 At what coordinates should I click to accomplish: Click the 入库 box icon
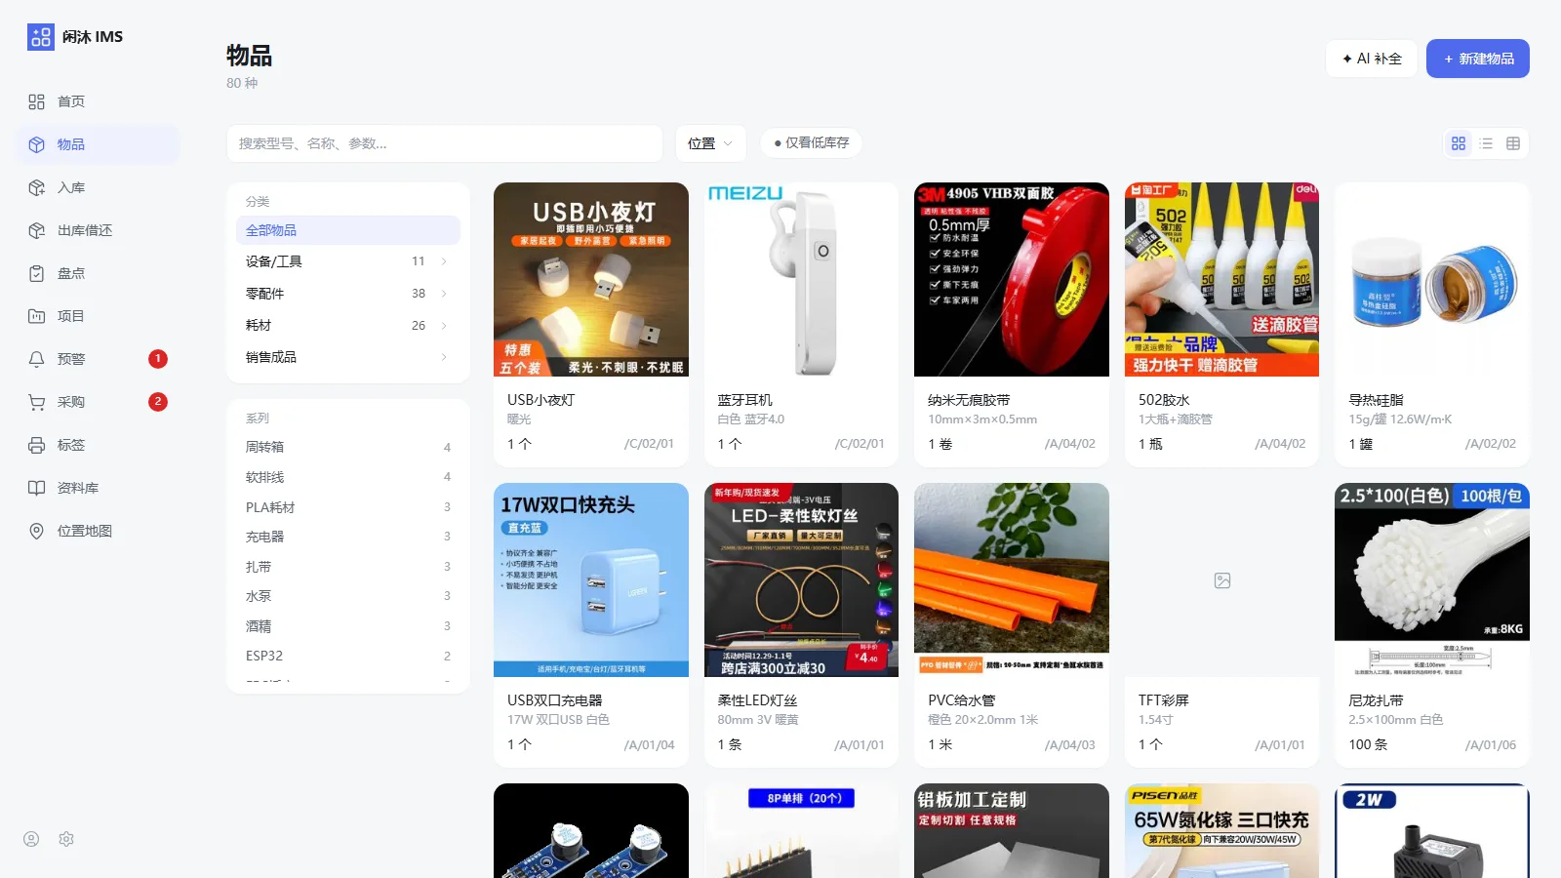point(36,187)
